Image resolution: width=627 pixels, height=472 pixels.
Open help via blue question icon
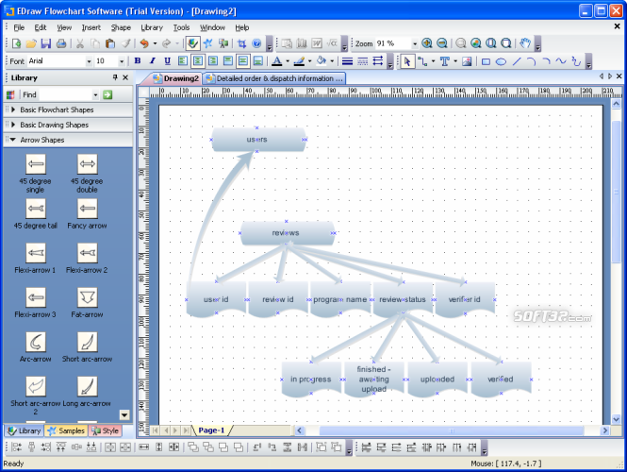coord(256,43)
